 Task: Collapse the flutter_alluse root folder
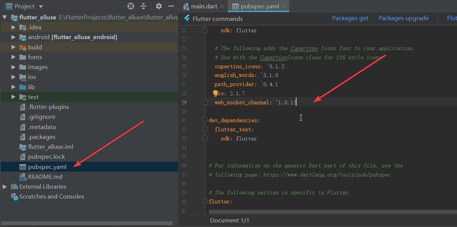(x=5, y=17)
